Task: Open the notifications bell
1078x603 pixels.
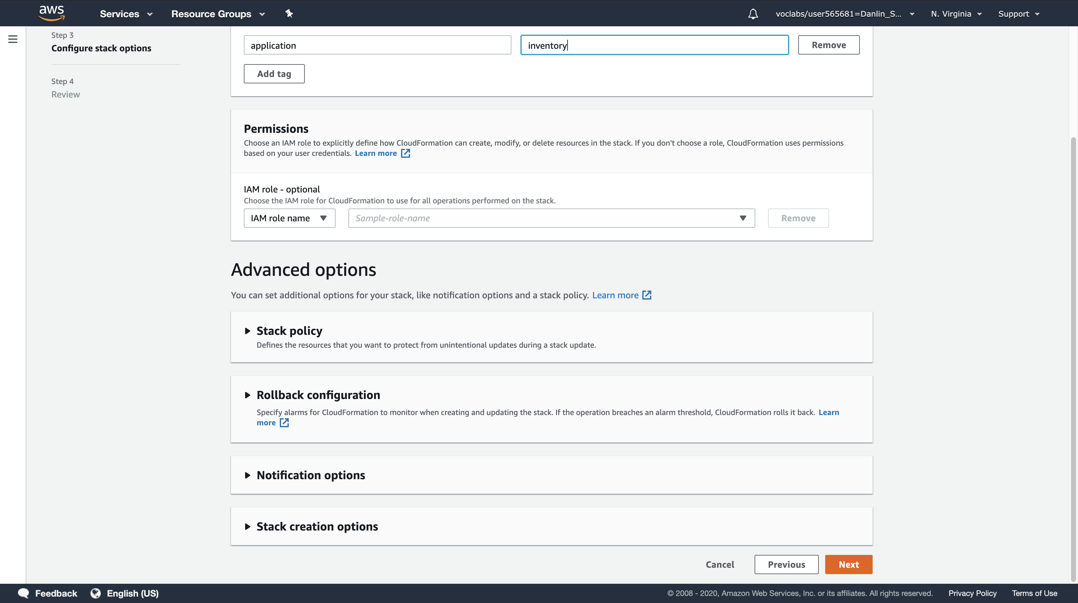Action: 753,14
